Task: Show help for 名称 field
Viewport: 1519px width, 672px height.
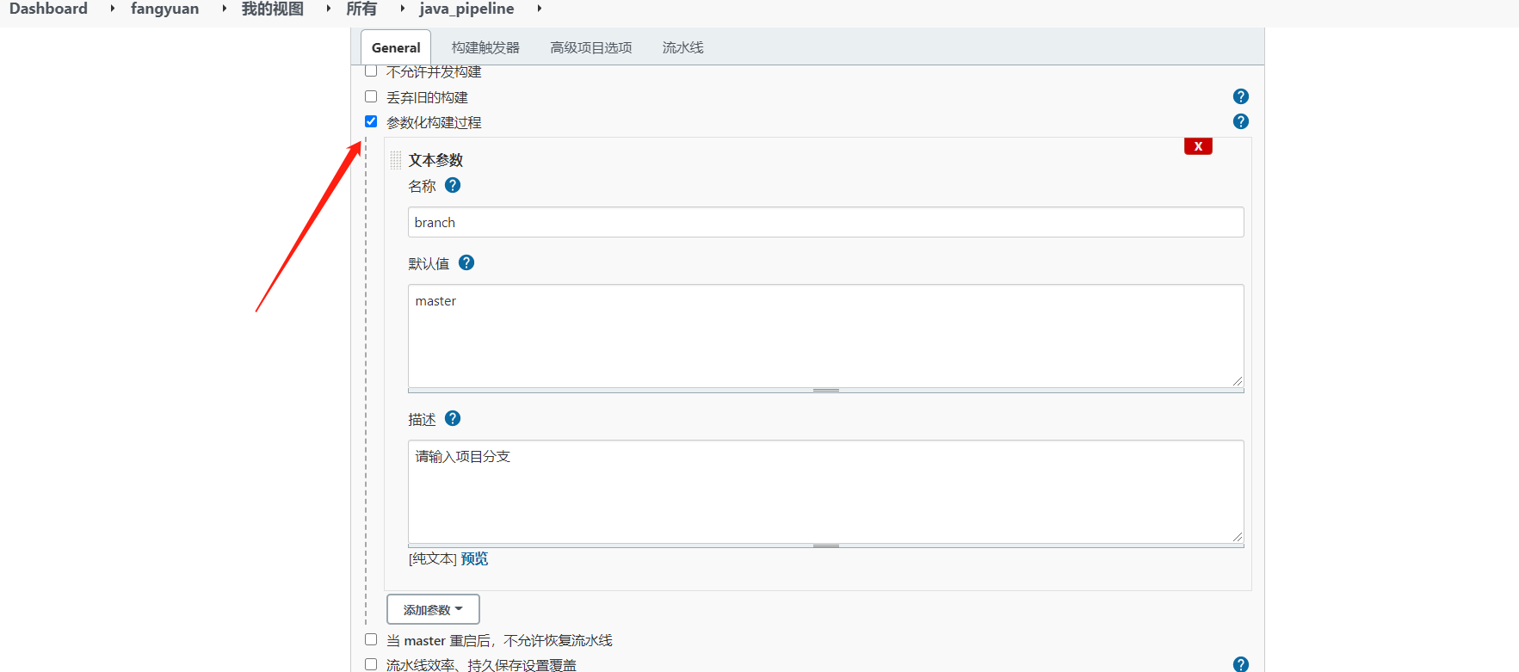Action: [453, 185]
